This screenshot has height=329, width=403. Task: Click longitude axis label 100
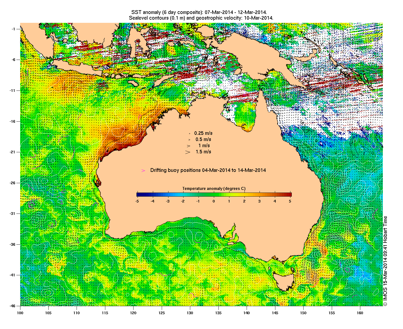pyautogui.click(x=20, y=313)
